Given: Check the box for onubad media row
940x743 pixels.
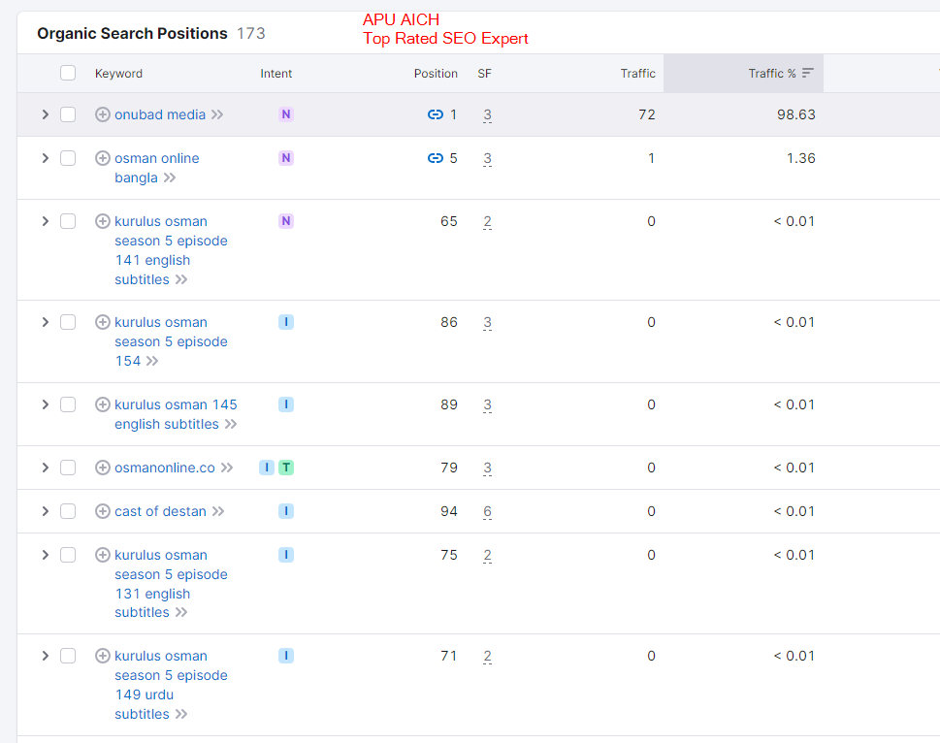Looking at the screenshot, I should pos(68,114).
